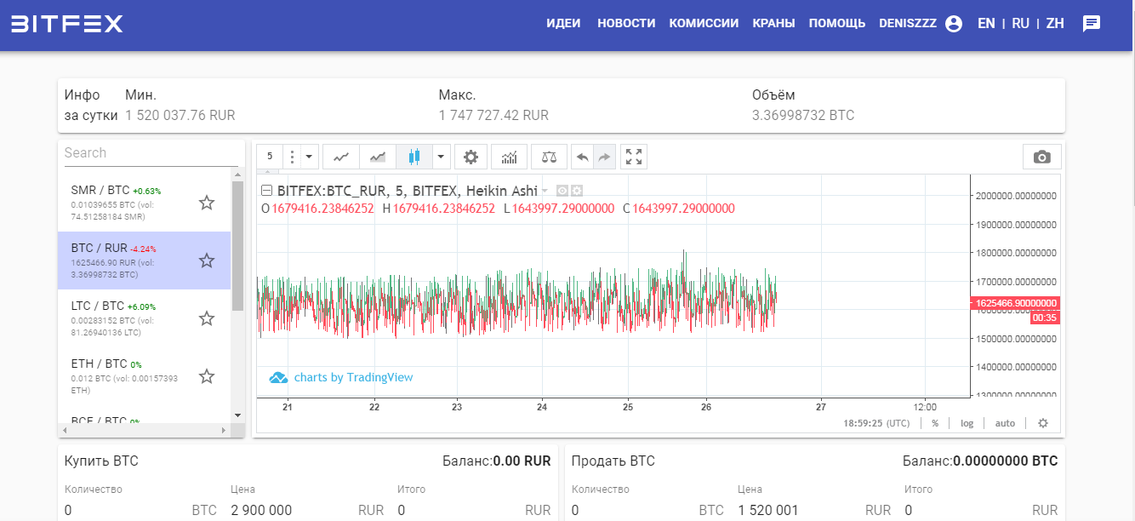The image size is (1135, 521).
Task: Click pair list scroll down arrow
Action: 237,415
